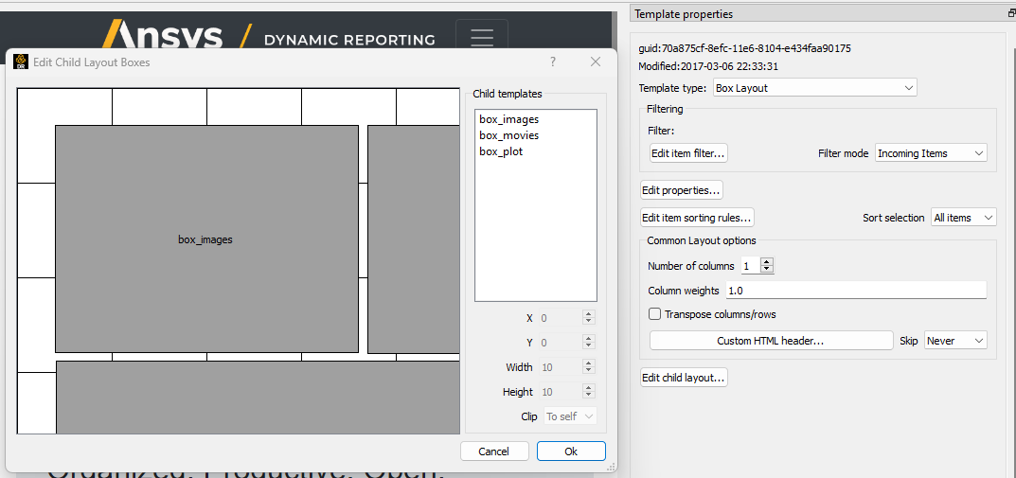This screenshot has width=1016, height=478.
Task: Select box_images in Child templates list
Action: [x=509, y=119]
